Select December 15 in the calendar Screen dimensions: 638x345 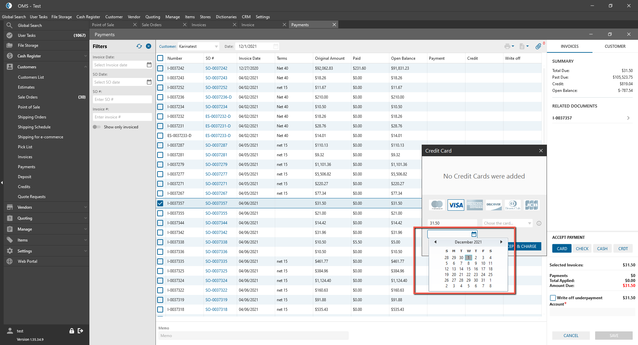click(469, 269)
